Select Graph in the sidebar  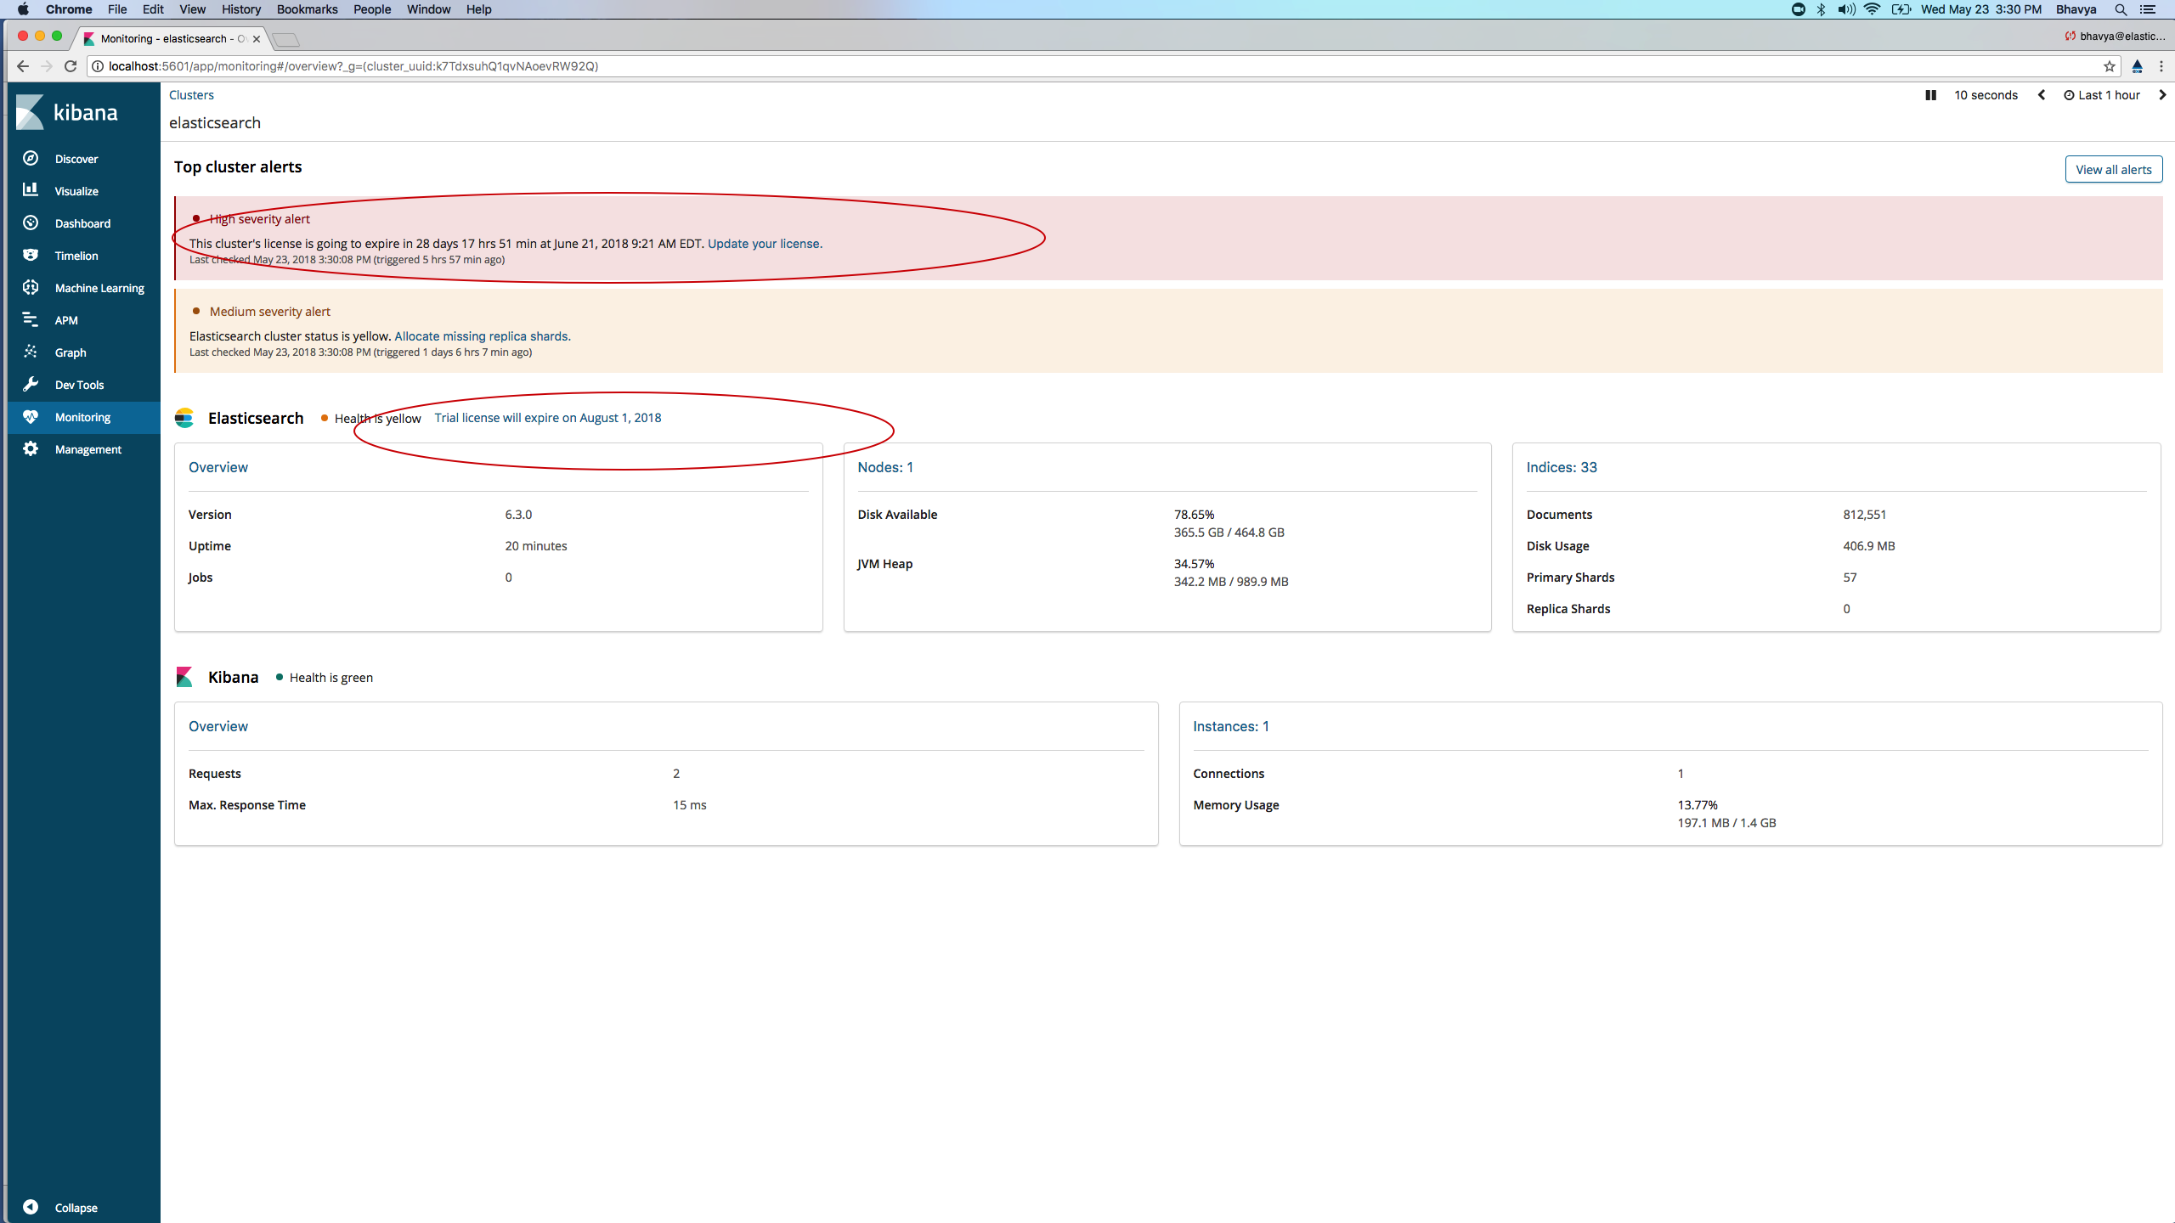click(69, 352)
